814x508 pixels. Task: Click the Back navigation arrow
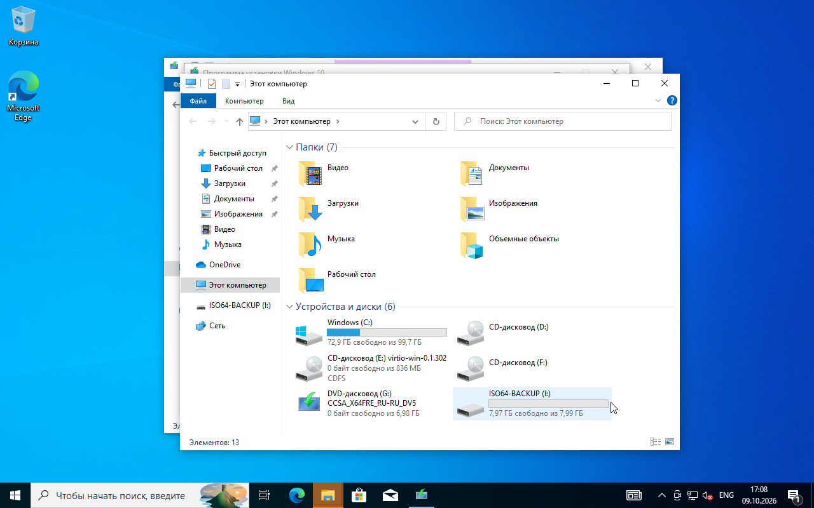pos(193,121)
